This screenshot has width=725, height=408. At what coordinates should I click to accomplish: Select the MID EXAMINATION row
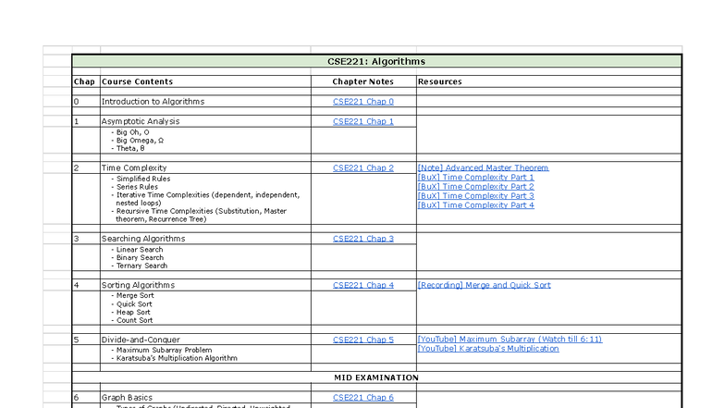pos(376,377)
